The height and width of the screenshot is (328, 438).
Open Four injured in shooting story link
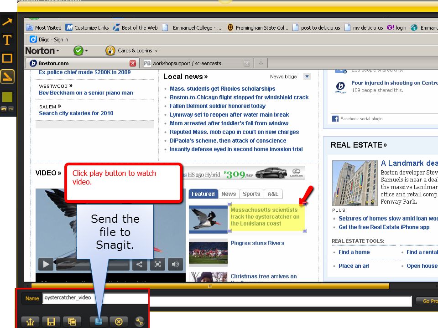pyautogui.click(x=395, y=83)
